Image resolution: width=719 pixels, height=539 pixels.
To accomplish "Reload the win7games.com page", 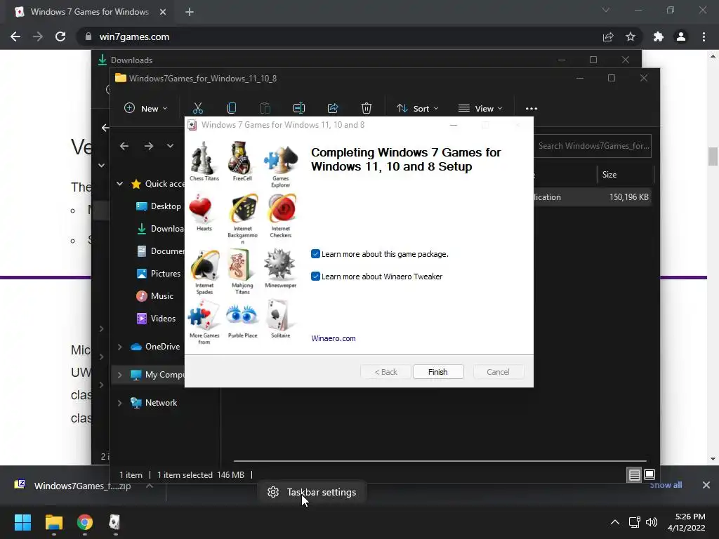I will [60, 36].
